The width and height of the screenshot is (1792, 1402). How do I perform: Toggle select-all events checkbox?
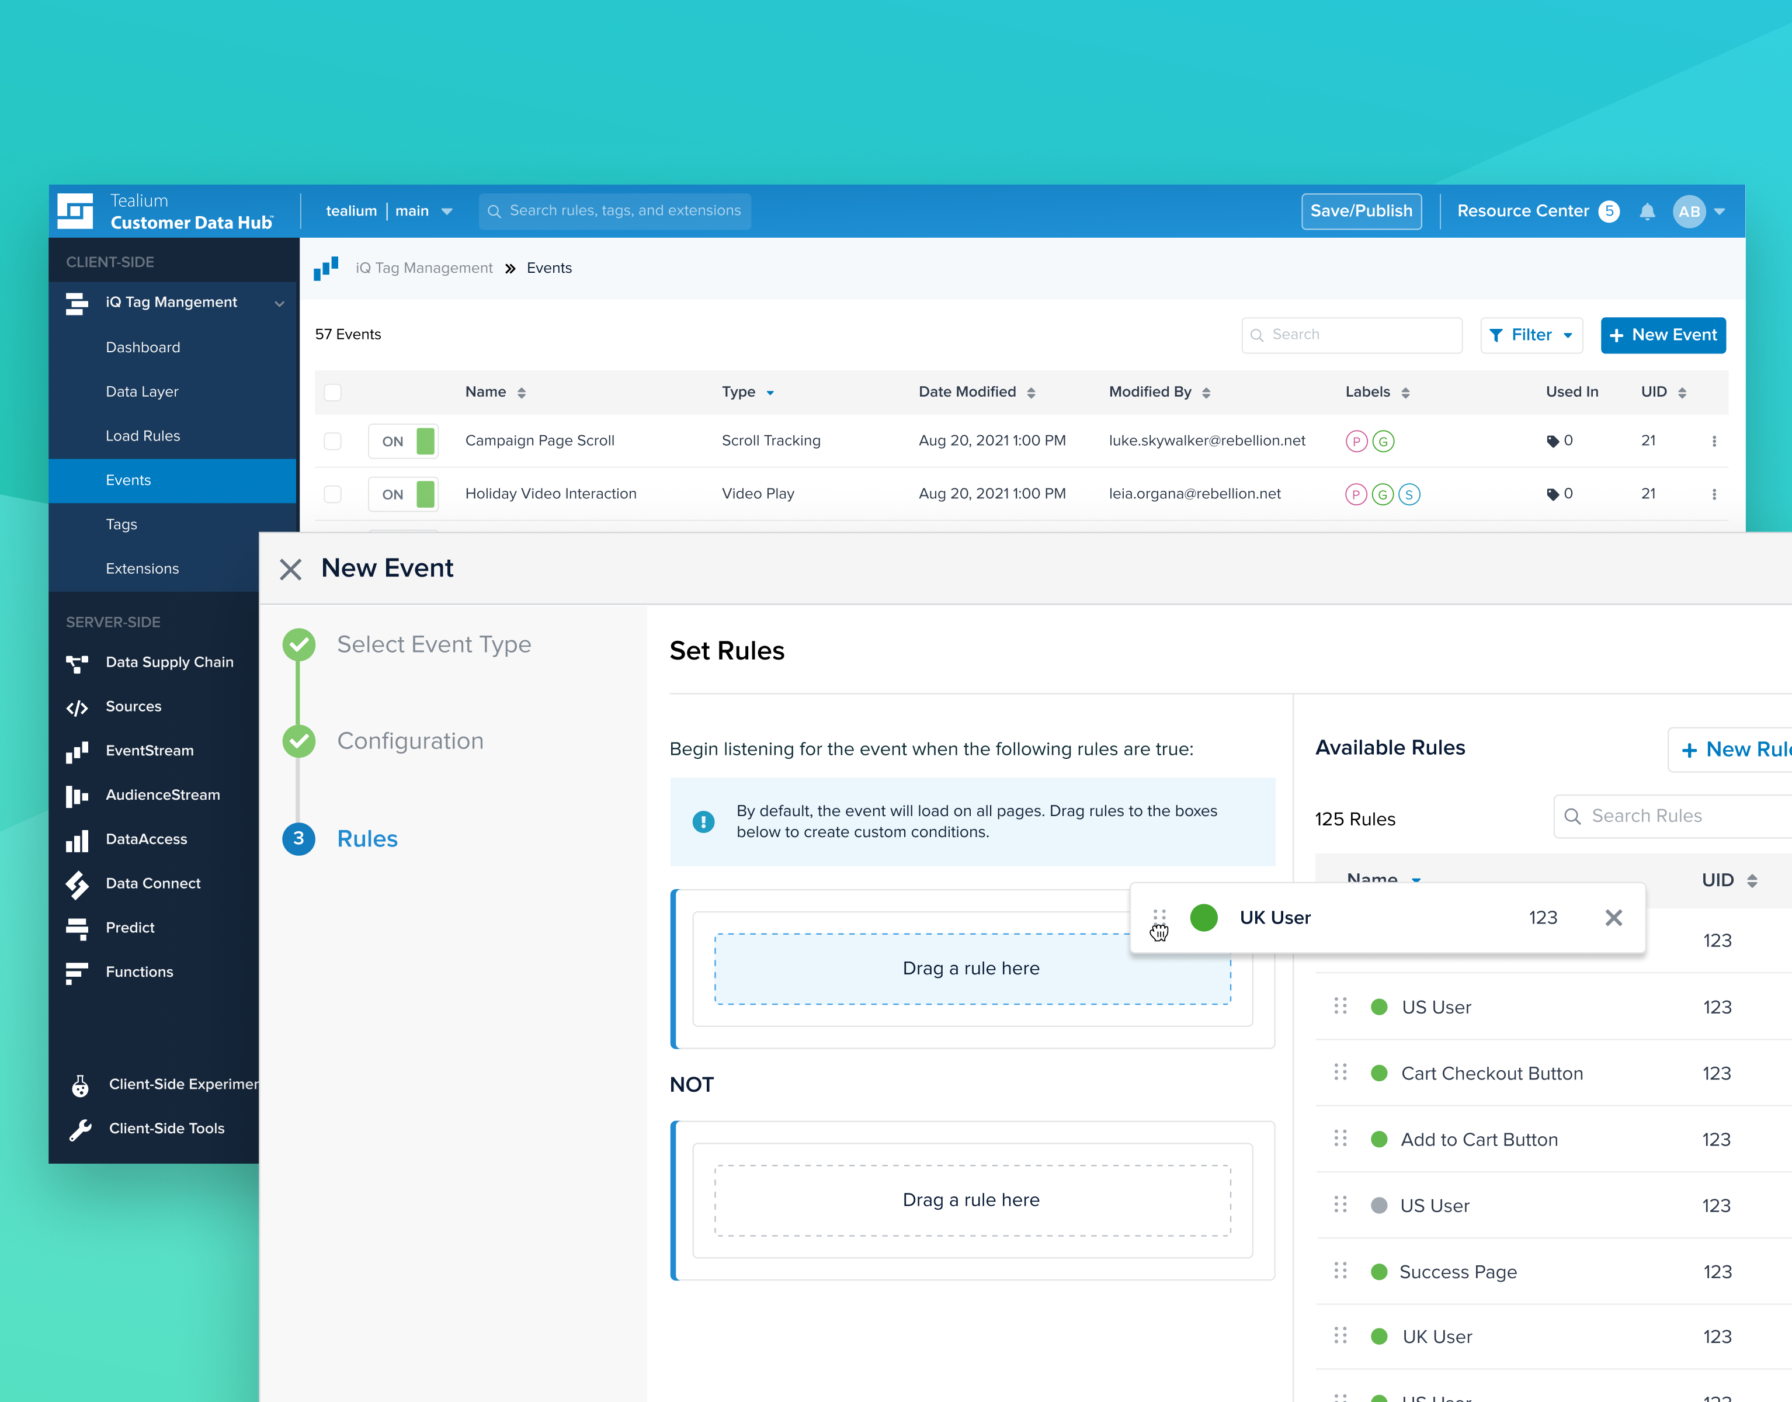click(332, 393)
